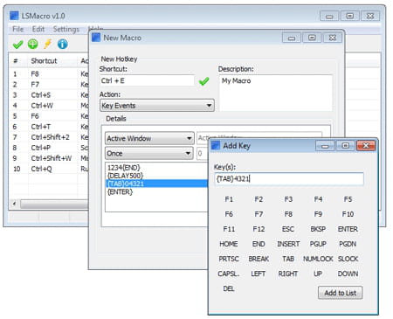Insert the END key in Add Key
The image size is (393, 319).
point(259,244)
